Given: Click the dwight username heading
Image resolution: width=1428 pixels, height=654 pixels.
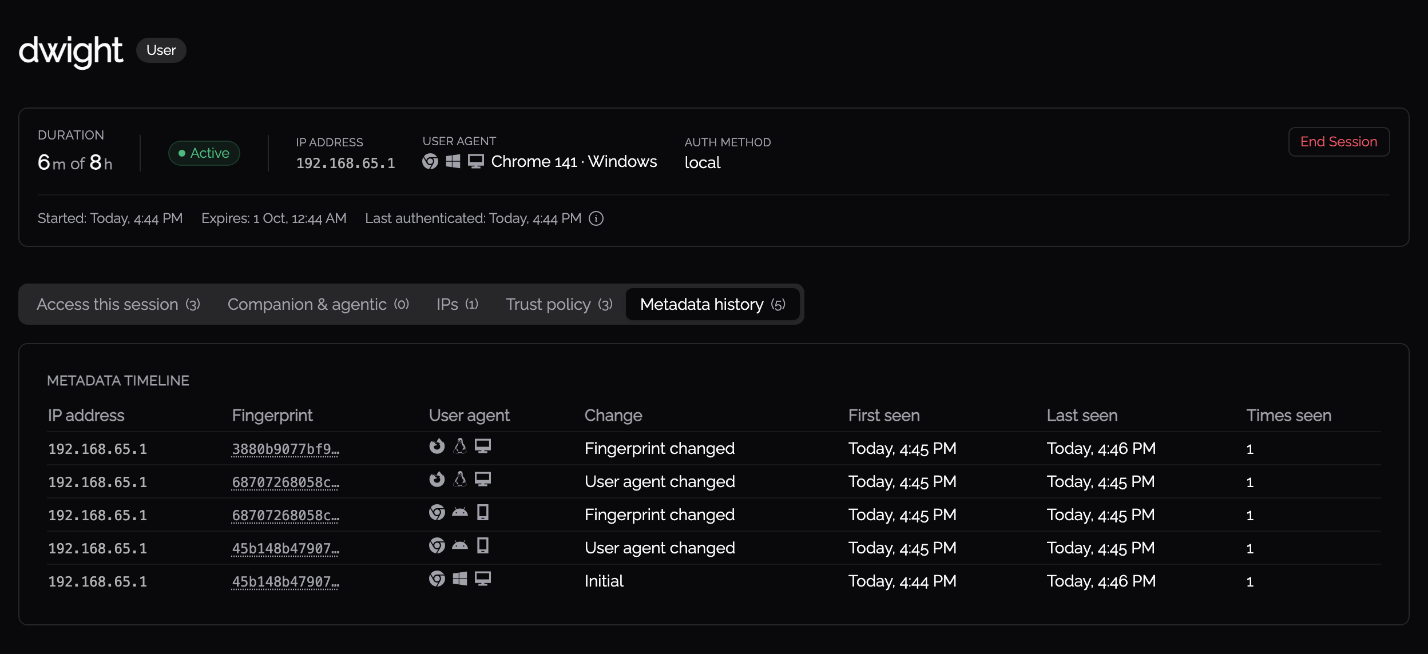Looking at the screenshot, I should tap(71, 51).
